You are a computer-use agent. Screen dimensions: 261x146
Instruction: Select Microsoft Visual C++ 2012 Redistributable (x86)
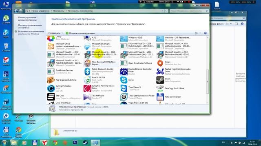tap(101, 55)
